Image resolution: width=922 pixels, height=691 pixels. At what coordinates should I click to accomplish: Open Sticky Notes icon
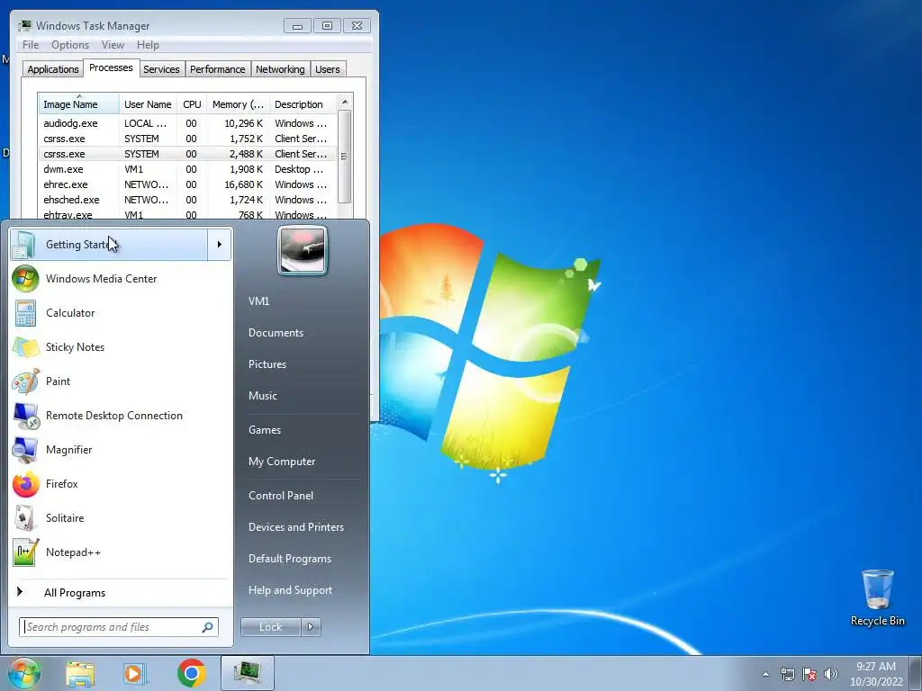click(25, 347)
